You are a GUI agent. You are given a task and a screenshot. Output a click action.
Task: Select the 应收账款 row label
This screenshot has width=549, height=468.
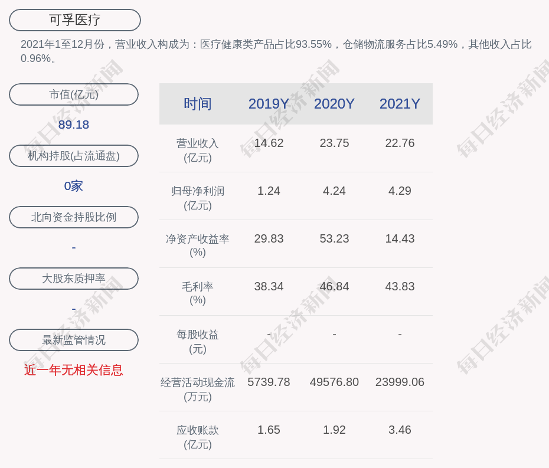coord(198,430)
